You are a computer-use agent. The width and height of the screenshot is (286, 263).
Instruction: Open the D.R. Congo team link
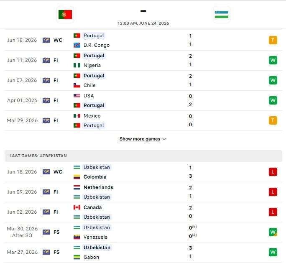click(97, 45)
